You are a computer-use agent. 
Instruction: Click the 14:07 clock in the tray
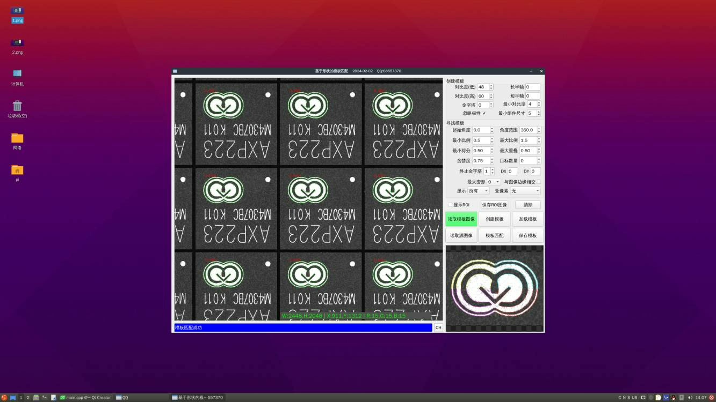tap(701, 398)
